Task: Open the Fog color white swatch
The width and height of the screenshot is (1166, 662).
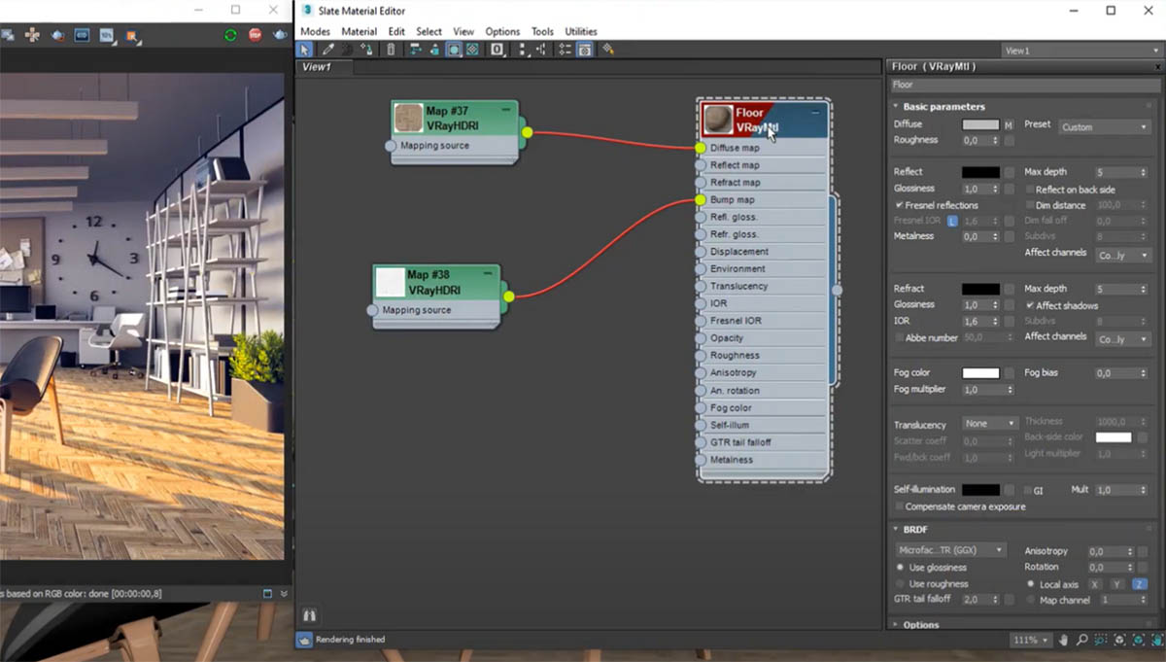Action: 979,372
